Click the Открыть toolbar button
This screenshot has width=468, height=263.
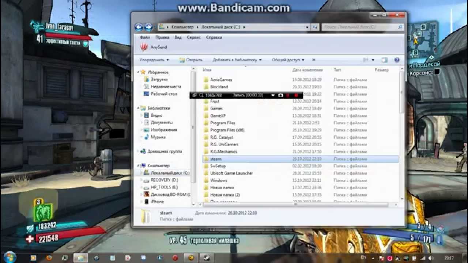191,60
